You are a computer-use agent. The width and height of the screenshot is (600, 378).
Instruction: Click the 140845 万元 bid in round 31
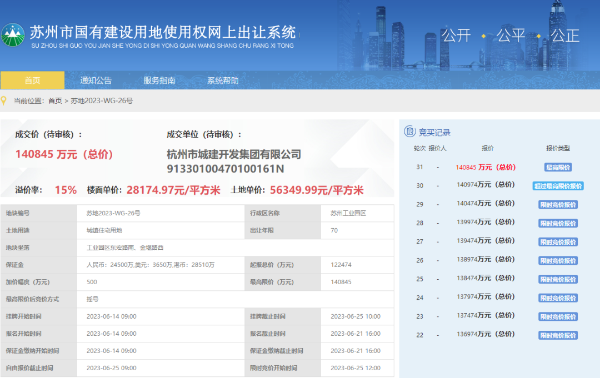(x=486, y=168)
